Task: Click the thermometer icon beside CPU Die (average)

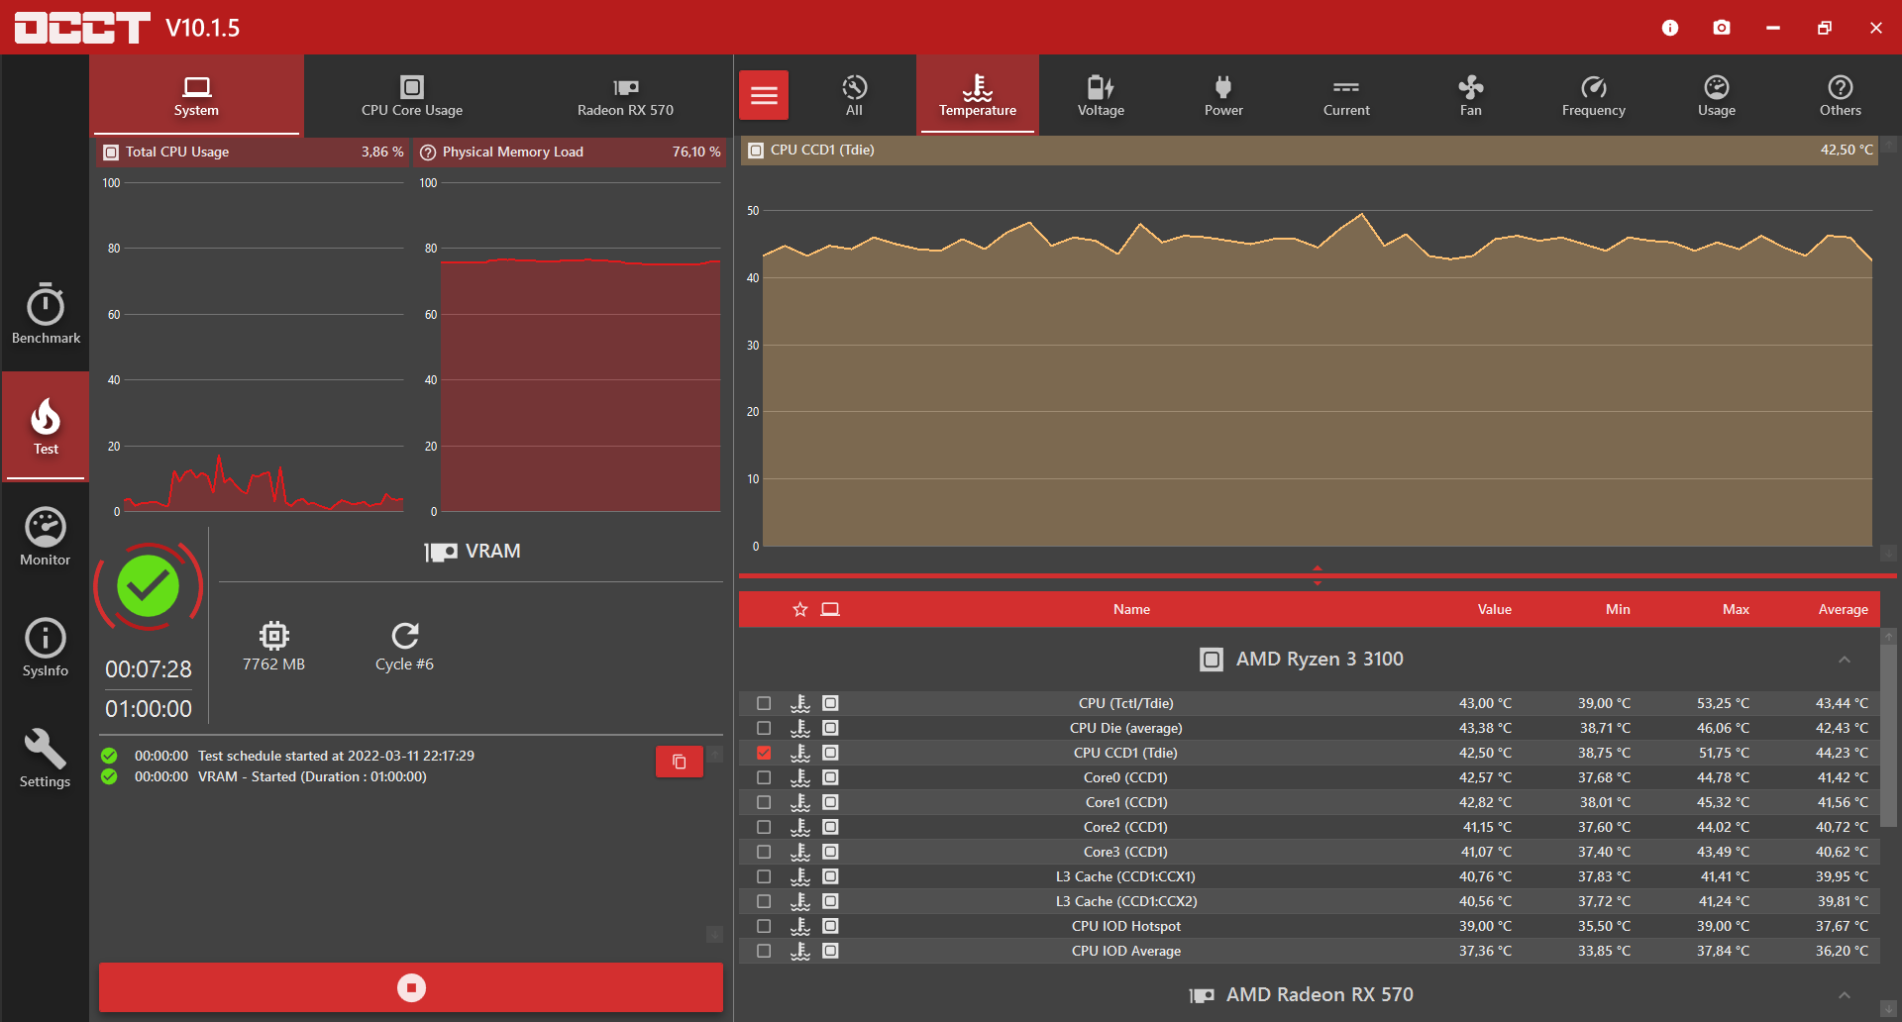Action: 800,728
